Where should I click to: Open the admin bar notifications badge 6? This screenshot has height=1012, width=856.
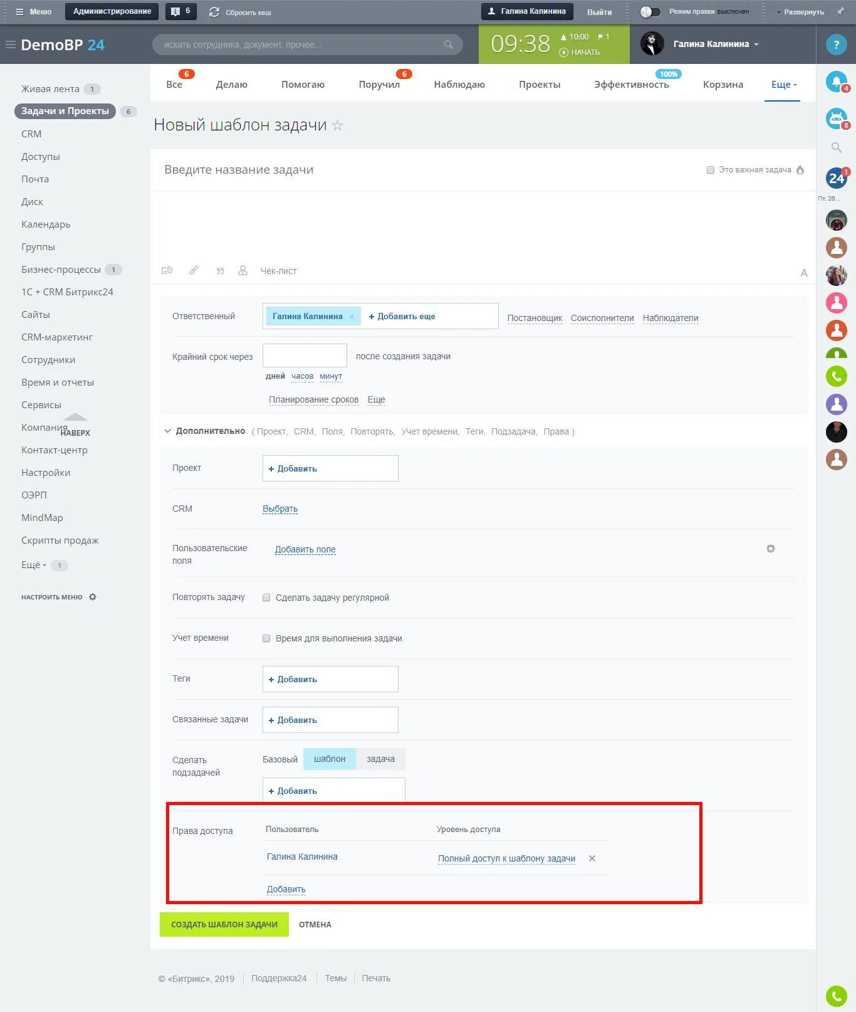[x=180, y=11]
